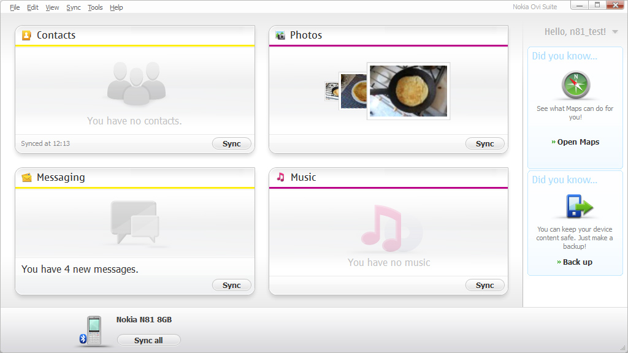This screenshot has height=353, width=628.
Task: Click the Nokia N81 phone icon
Action: pos(94,330)
